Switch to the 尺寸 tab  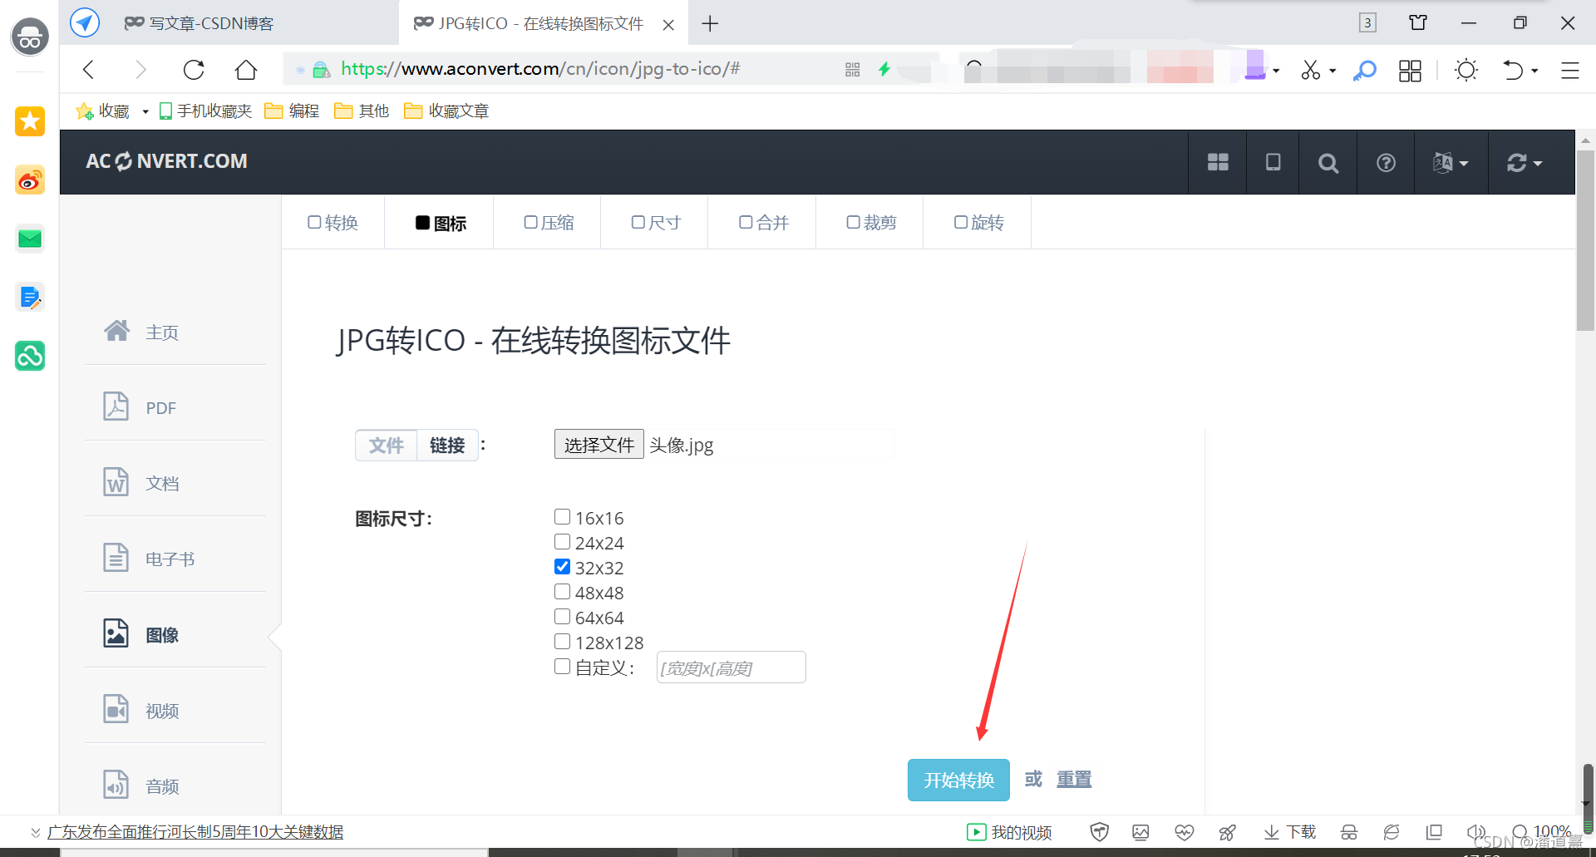[656, 223]
